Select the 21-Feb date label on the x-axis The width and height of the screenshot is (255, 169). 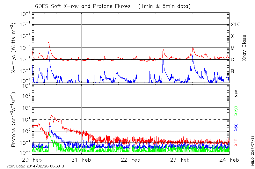click(81, 160)
